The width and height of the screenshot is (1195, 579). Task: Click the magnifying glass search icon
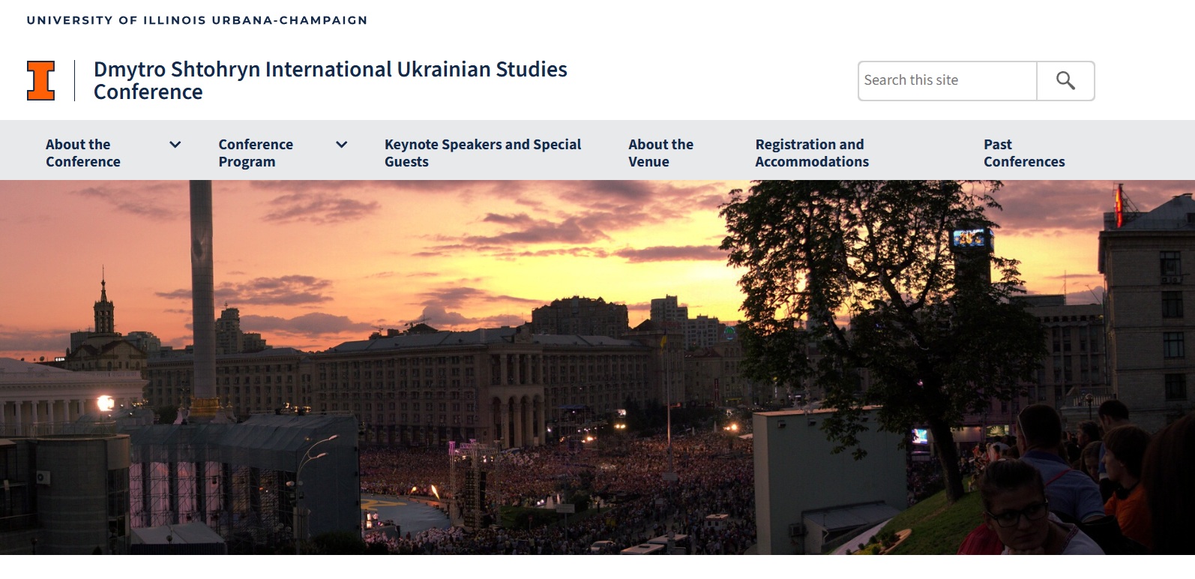1065,81
